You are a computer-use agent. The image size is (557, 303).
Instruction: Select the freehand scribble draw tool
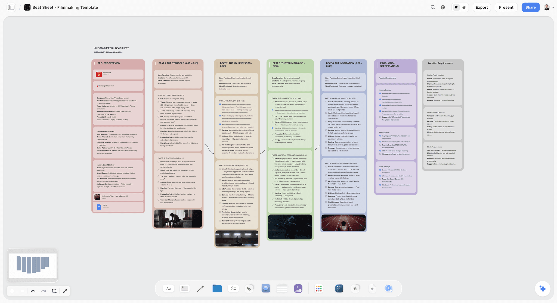pyautogui.click(x=355, y=289)
